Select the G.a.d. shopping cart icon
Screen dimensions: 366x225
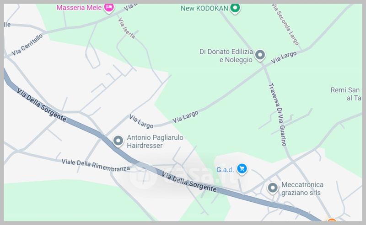(x=242, y=169)
